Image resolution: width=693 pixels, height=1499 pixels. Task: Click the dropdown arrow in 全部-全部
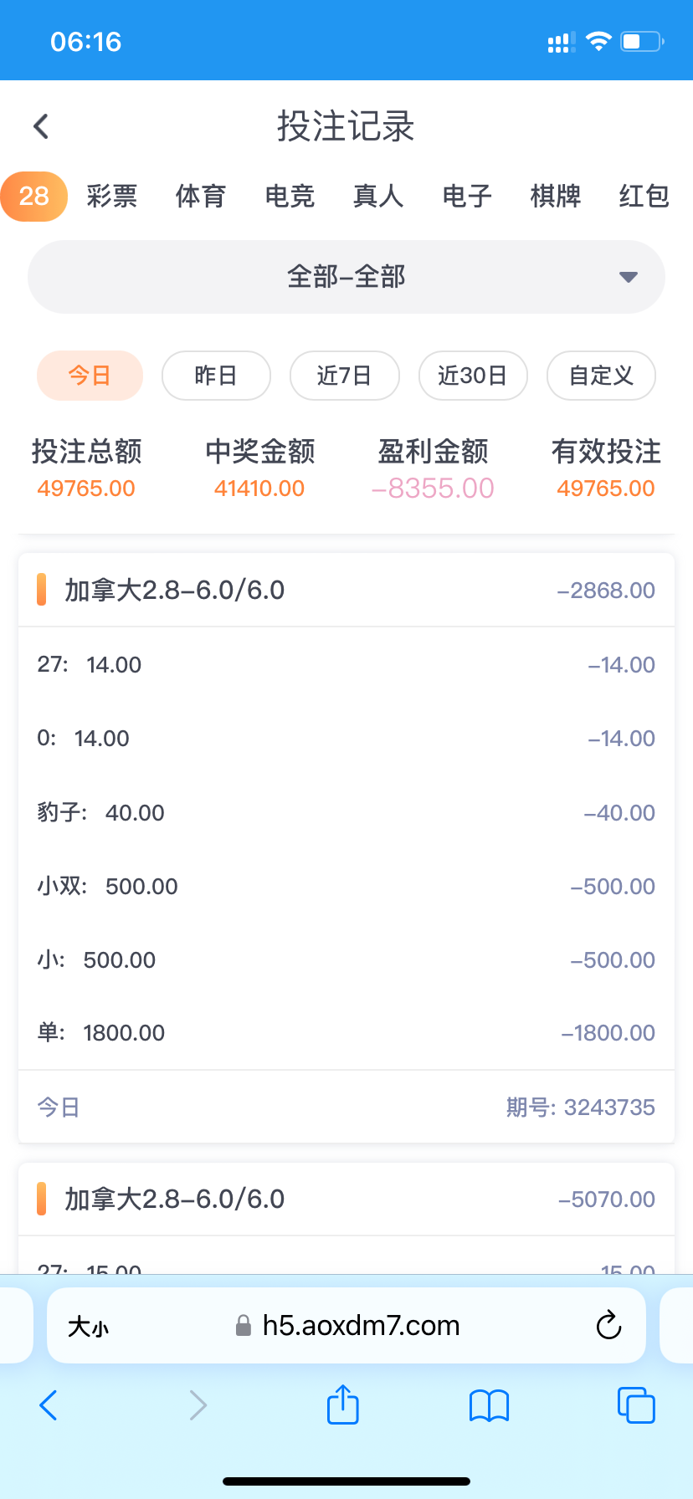pos(628,277)
